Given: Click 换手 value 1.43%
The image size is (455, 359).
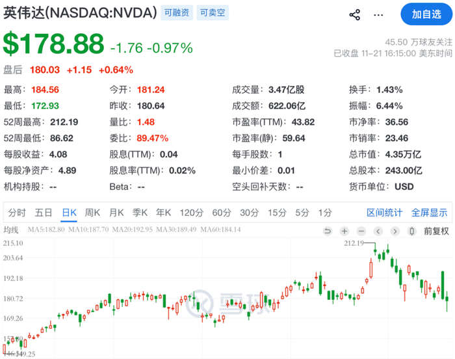Looking at the screenshot, I should [x=389, y=90].
